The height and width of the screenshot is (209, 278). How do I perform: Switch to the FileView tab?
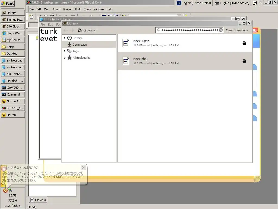click(38, 200)
